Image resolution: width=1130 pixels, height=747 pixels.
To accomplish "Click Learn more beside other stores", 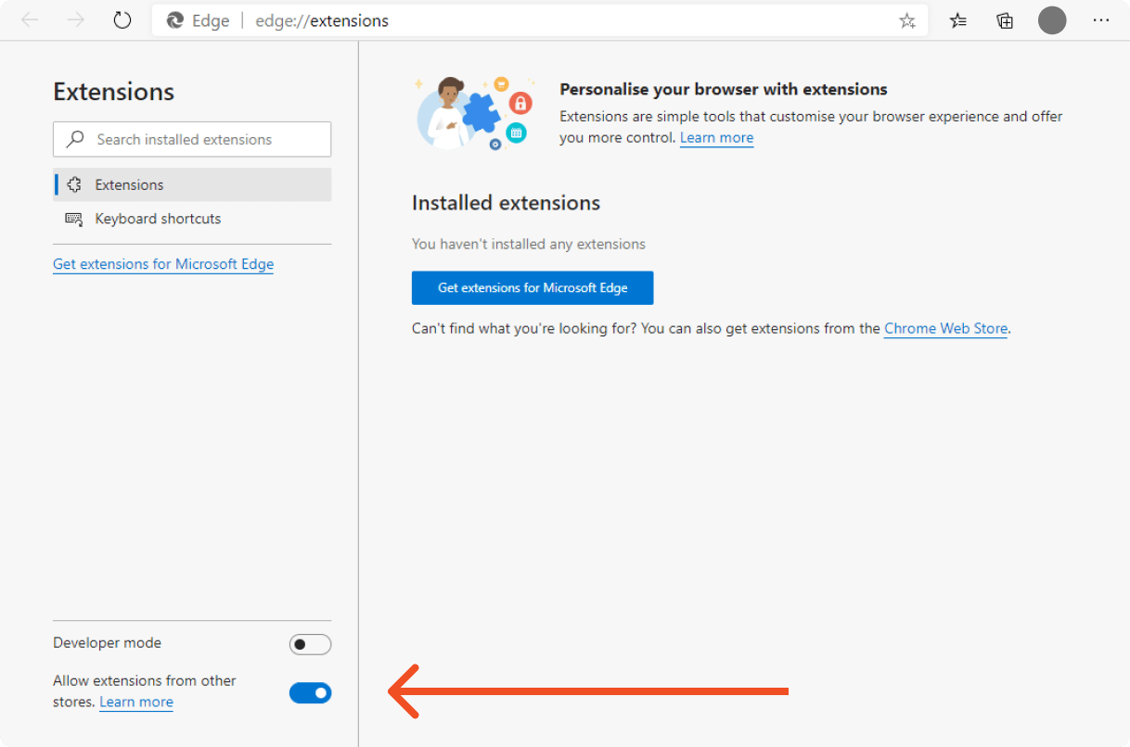I will pyautogui.click(x=136, y=702).
